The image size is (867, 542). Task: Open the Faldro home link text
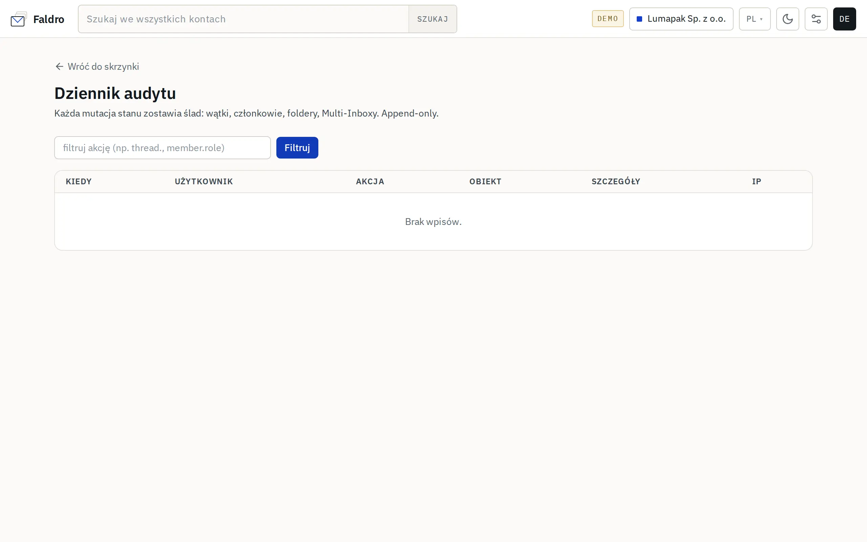[x=49, y=19]
